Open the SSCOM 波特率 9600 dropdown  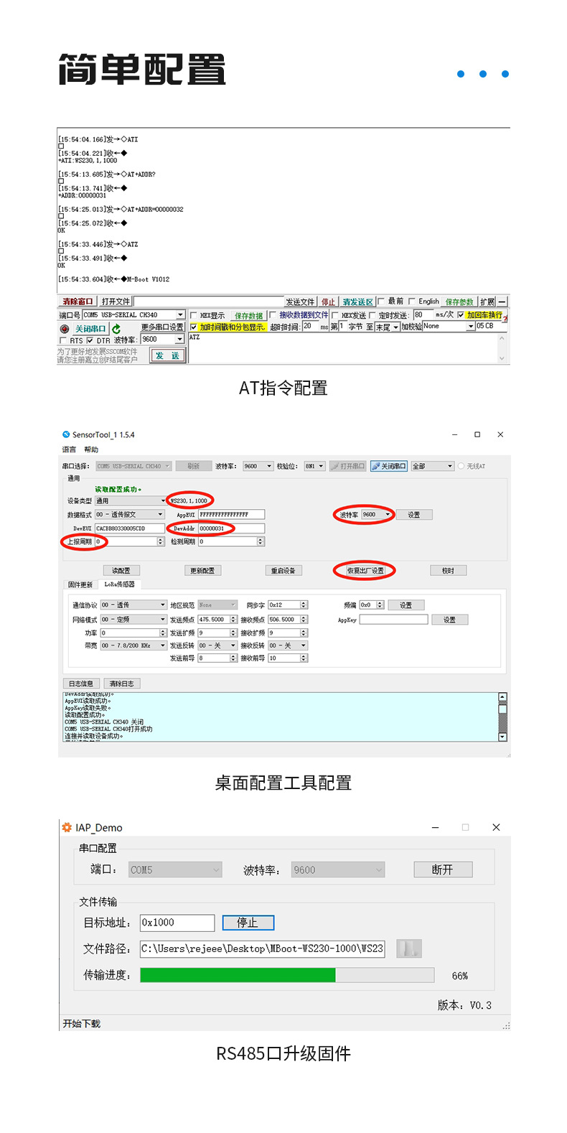click(162, 339)
